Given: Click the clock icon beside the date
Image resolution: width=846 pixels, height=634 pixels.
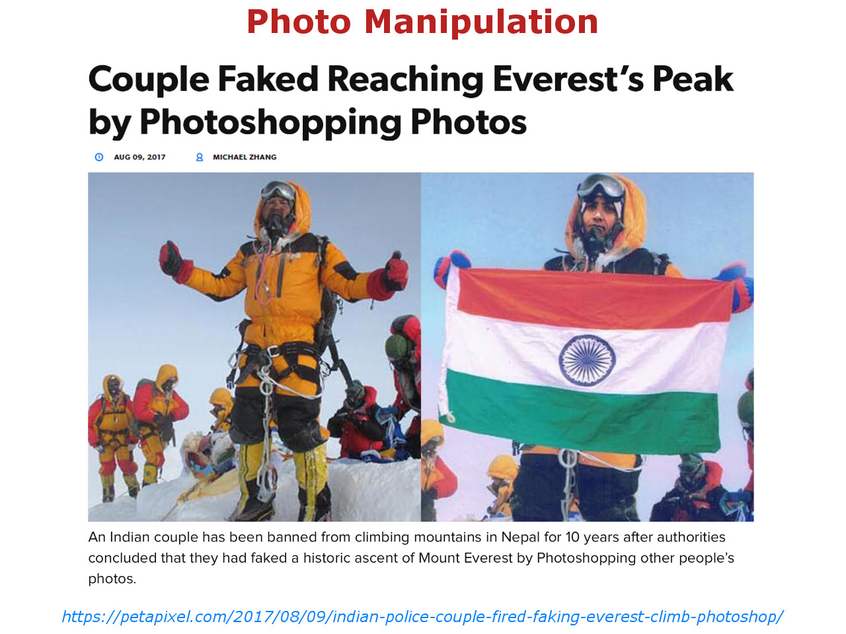Looking at the screenshot, I should 99,157.
